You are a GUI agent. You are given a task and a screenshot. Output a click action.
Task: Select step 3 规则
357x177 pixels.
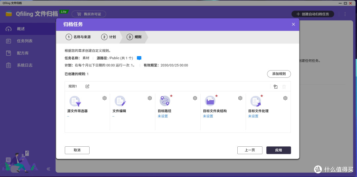(x=134, y=37)
